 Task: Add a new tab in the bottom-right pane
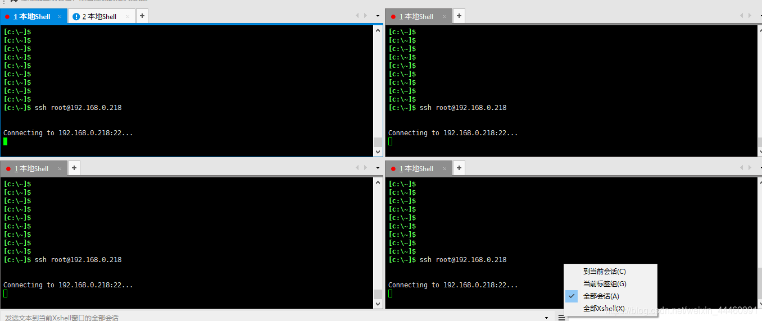pos(459,168)
